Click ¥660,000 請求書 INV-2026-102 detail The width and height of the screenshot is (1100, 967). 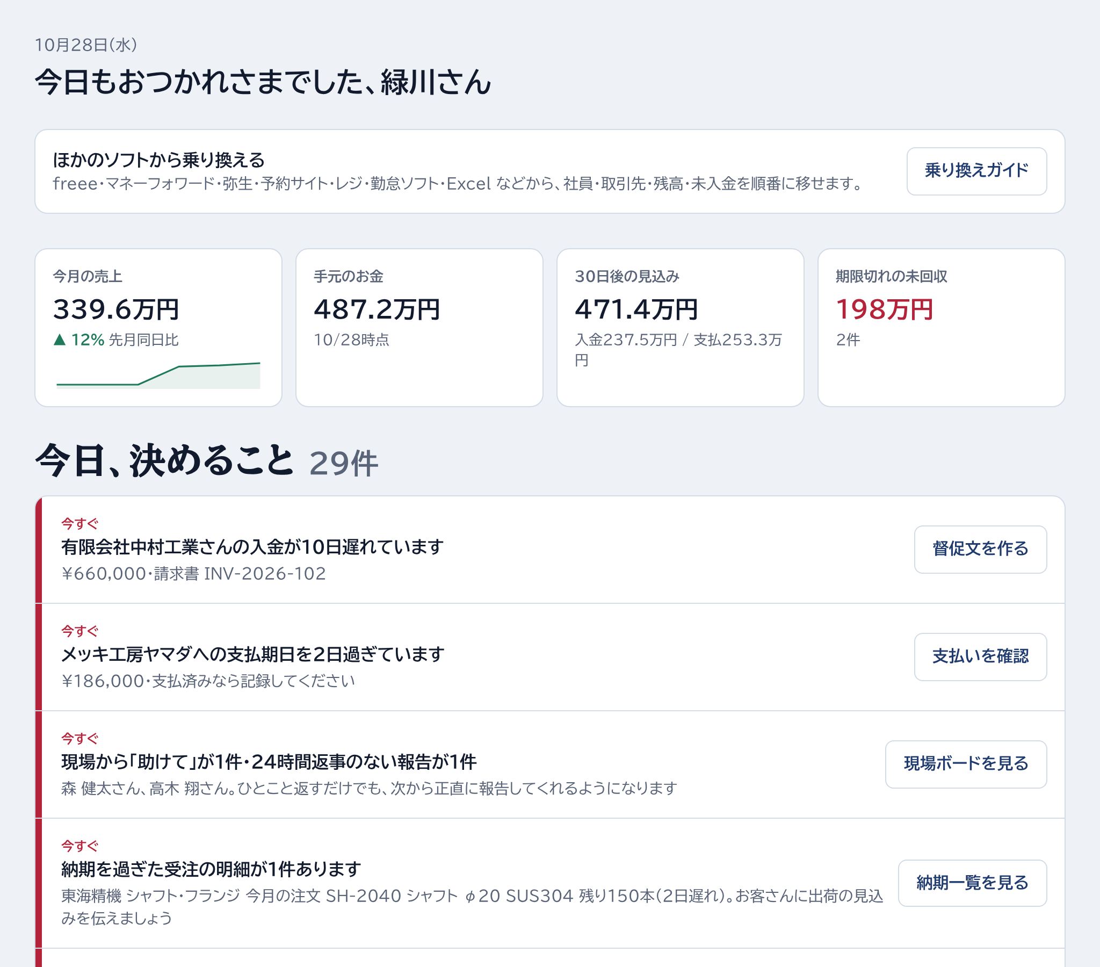[x=193, y=573]
